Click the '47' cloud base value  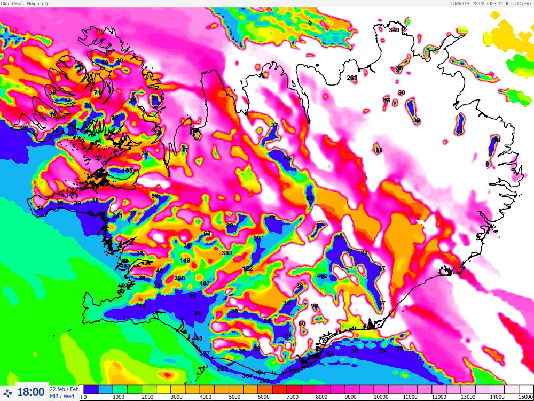(x=184, y=150)
